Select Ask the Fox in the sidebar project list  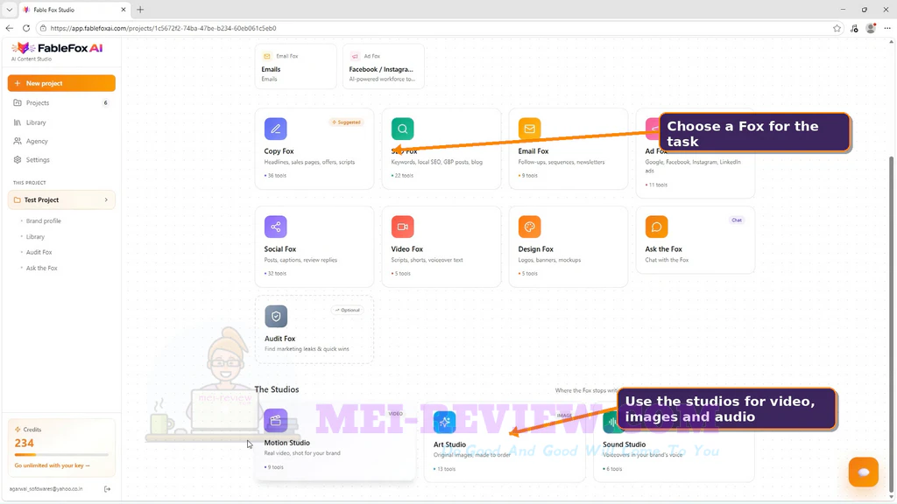pos(41,268)
